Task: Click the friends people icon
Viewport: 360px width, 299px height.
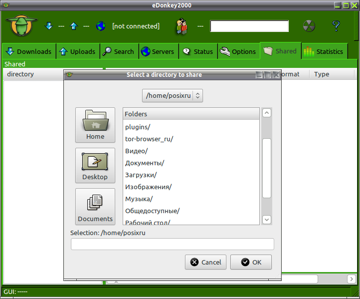Action: [181, 26]
